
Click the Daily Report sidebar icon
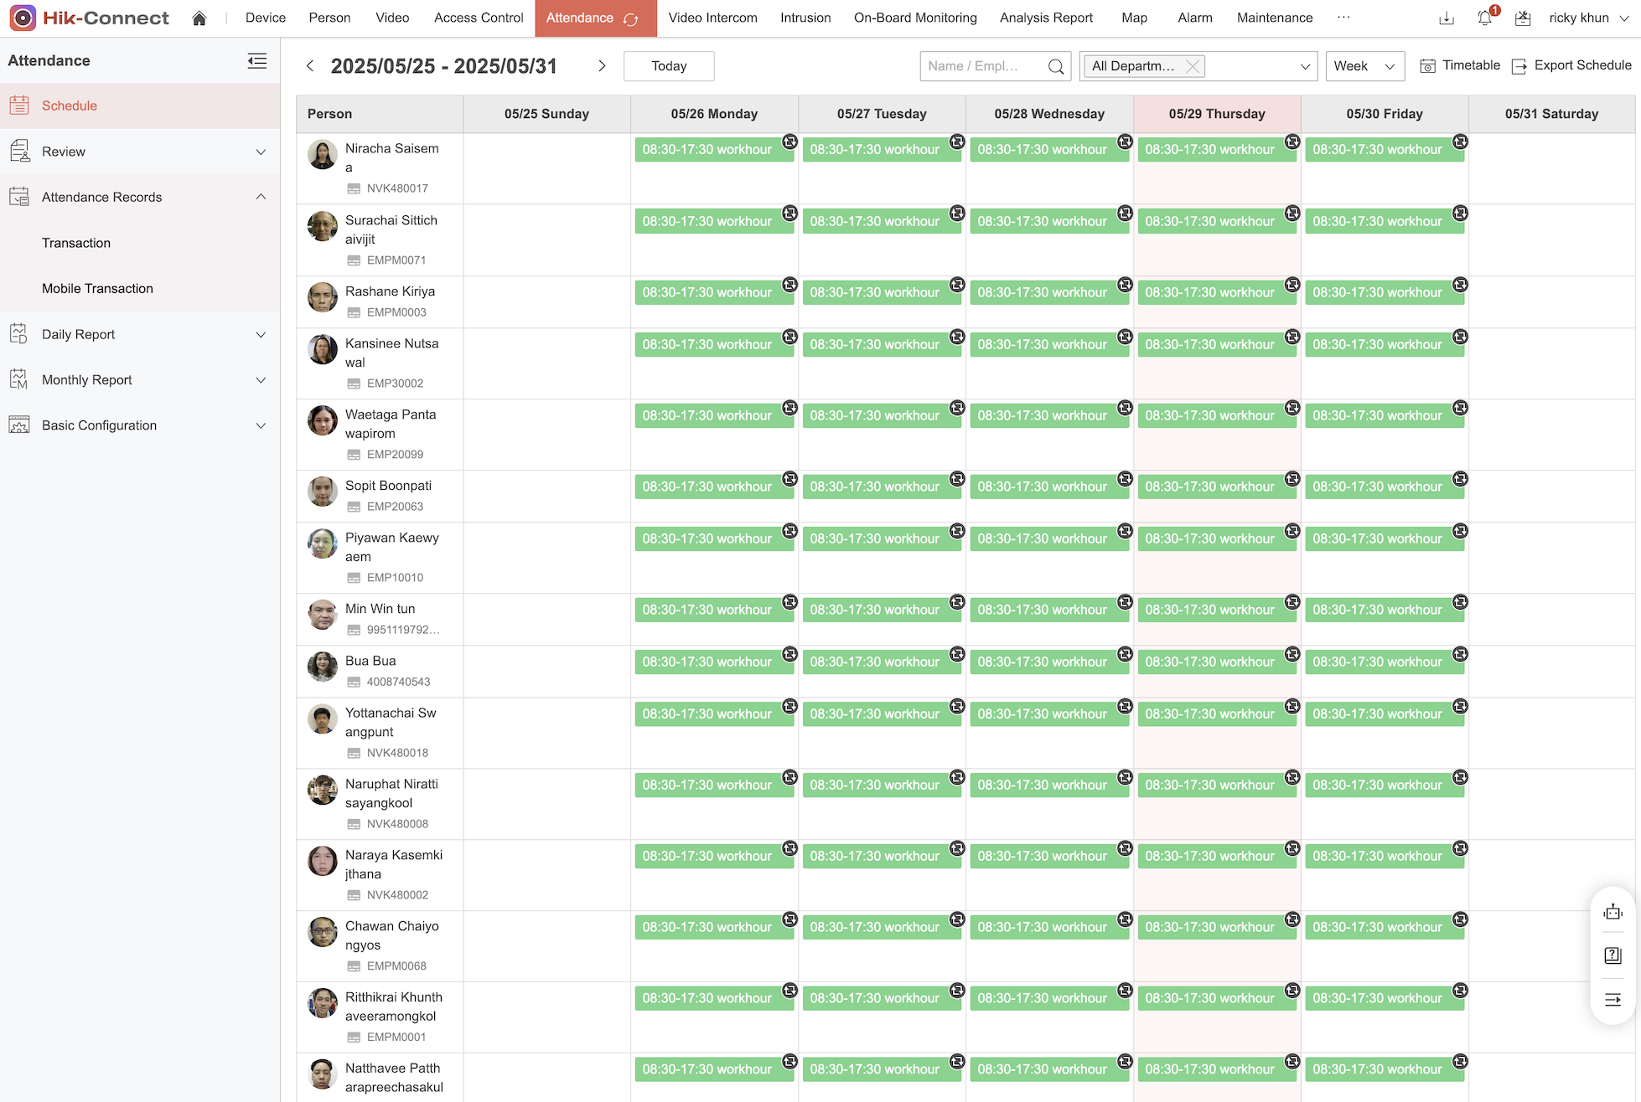point(19,334)
